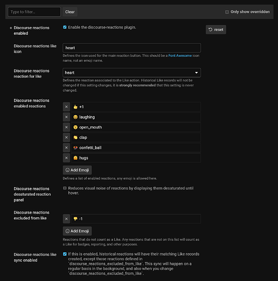
Task: Clear the settings filter
Action: (70, 12)
